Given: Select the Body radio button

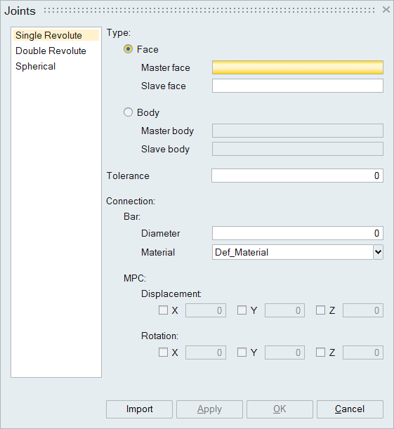Looking at the screenshot, I should (x=128, y=112).
